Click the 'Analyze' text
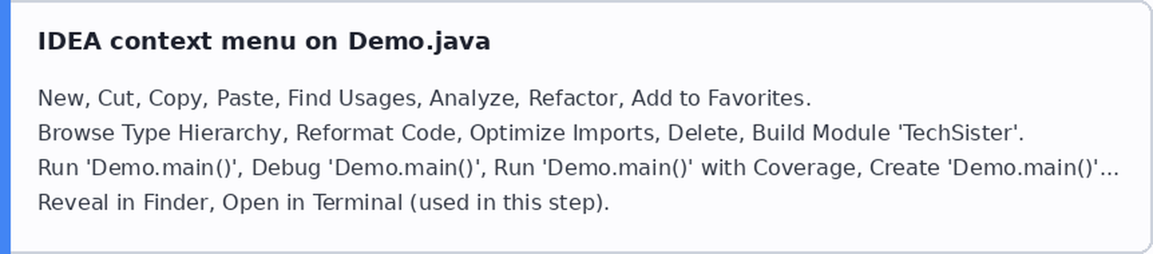The image size is (1153, 254). pyautogui.click(x=472, y=99)
